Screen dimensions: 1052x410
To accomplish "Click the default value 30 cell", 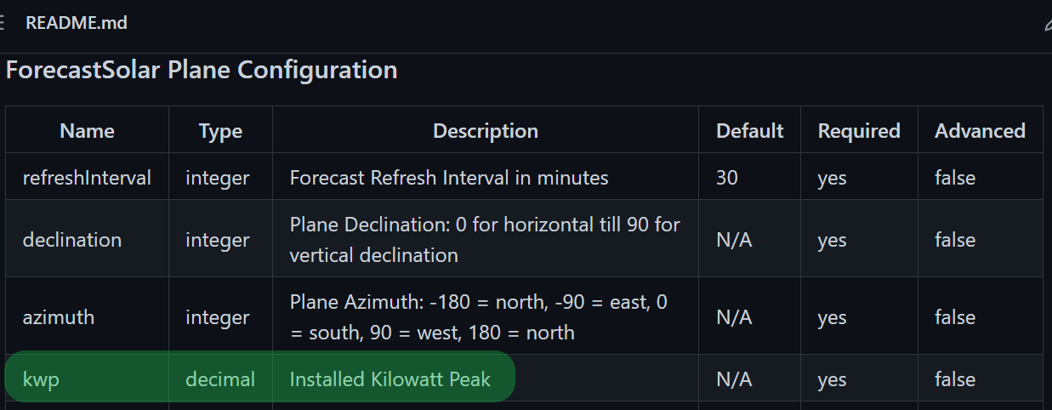I will 727,178.
